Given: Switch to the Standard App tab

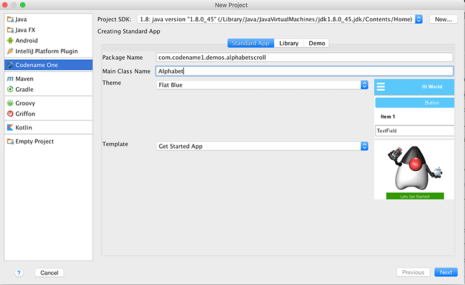Looking at the screenshot, I should coord(251,44).
